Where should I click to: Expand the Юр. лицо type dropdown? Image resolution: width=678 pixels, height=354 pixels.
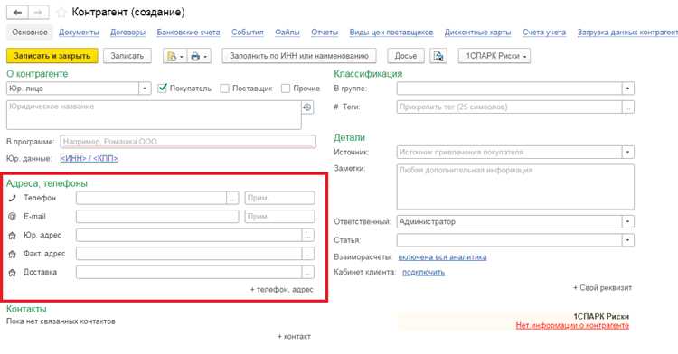pos(145,88)
